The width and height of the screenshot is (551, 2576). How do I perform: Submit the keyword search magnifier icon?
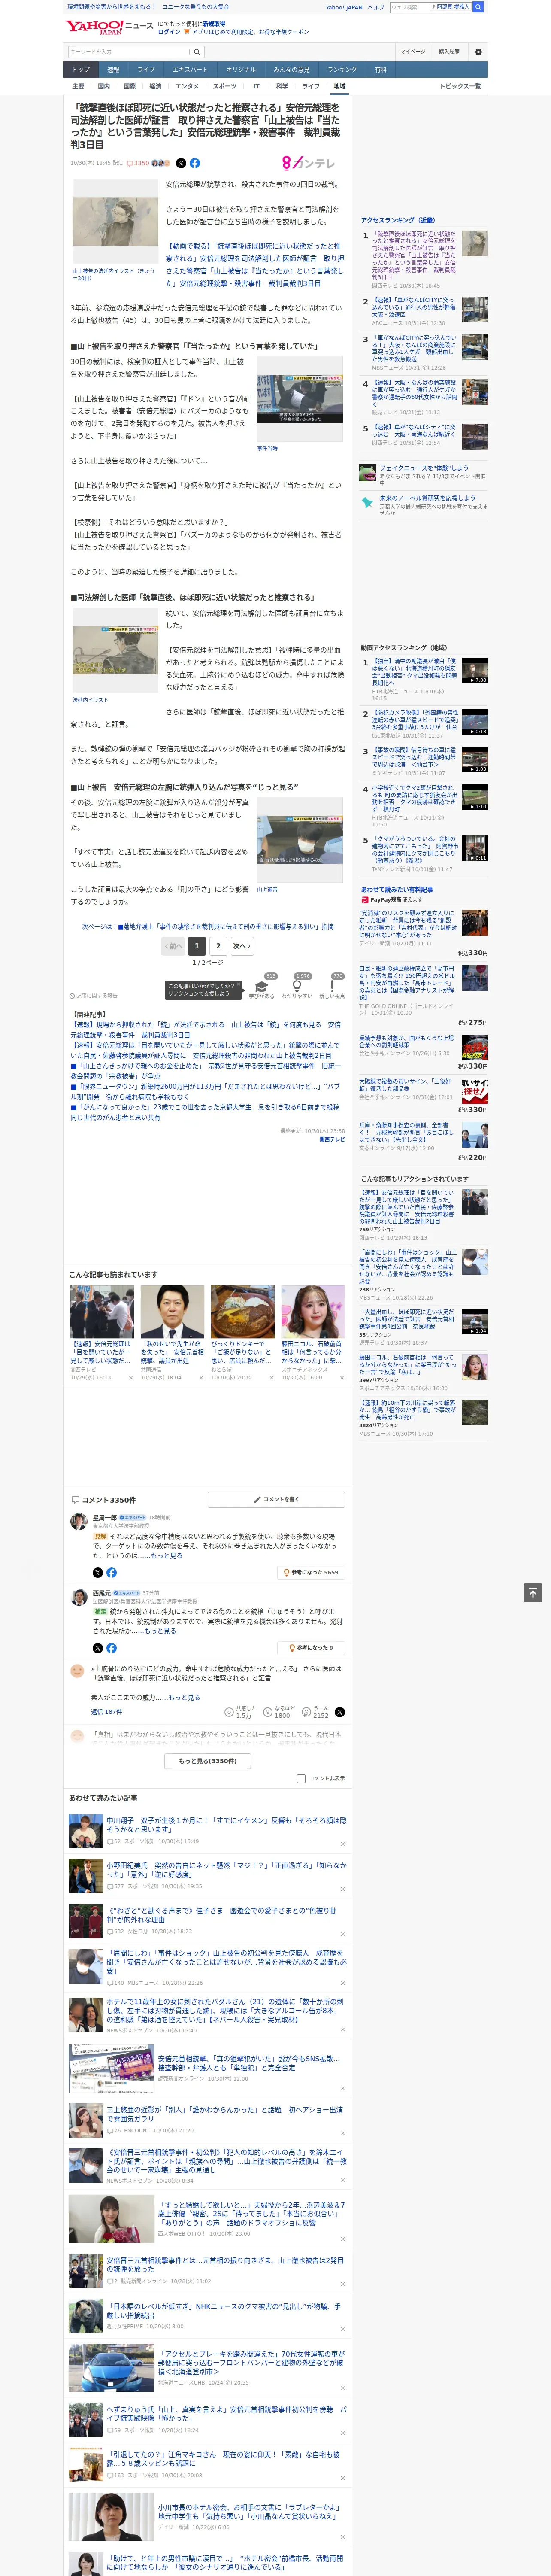[197, 52]
